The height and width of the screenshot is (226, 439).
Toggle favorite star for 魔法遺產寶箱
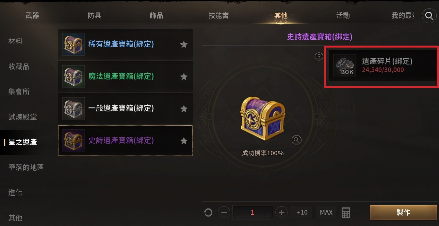tap(184, 77)
